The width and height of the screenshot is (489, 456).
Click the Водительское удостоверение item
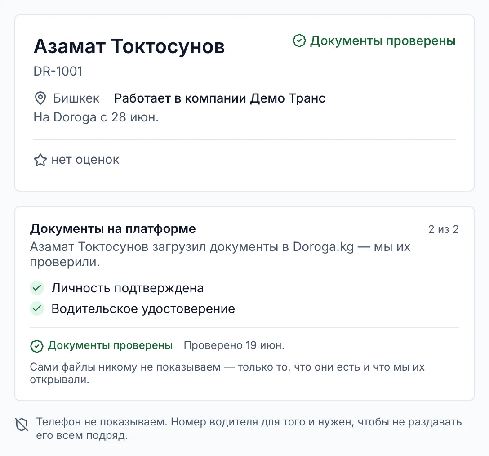point(143,308)
